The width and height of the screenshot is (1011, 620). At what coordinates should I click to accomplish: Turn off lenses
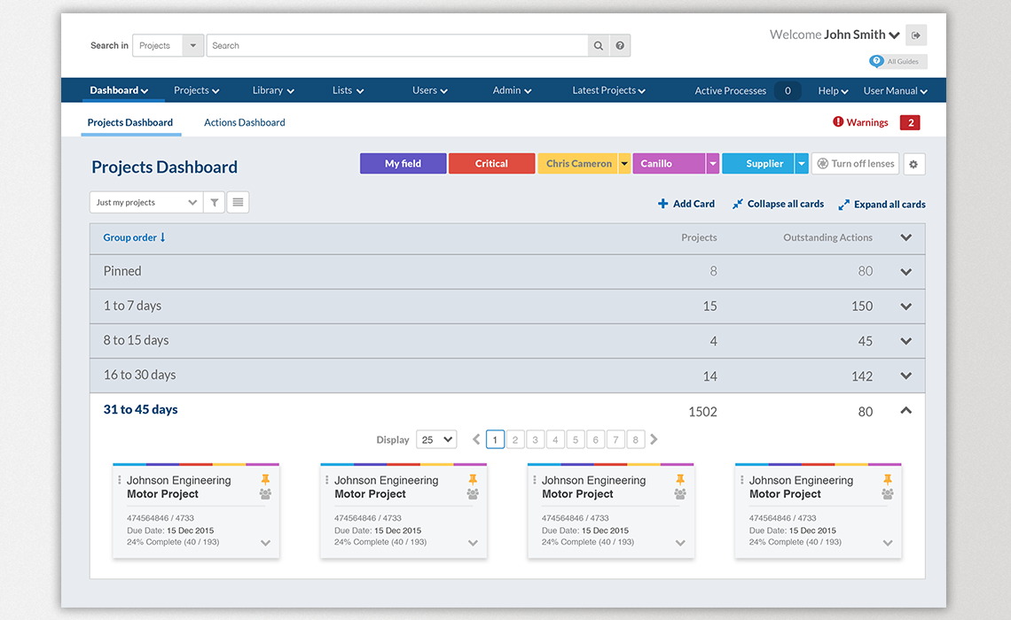pyautogui.click(x=855, y=164)
